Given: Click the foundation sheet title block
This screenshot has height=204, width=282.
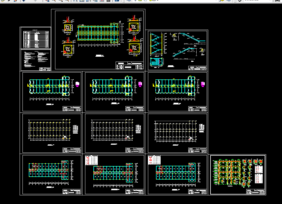Looking at the screenshot, I should 129,66.
